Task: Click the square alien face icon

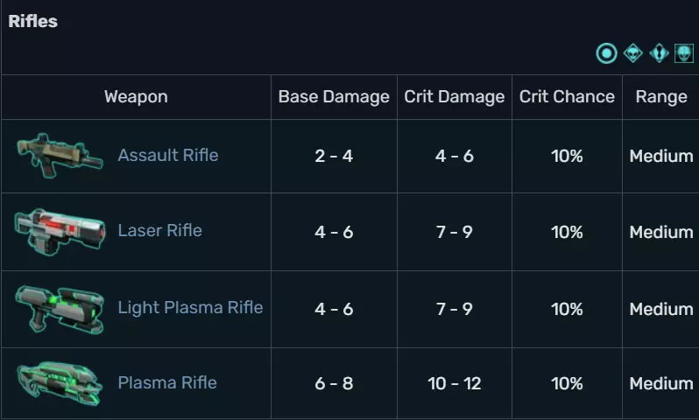Action: (684, 53)
